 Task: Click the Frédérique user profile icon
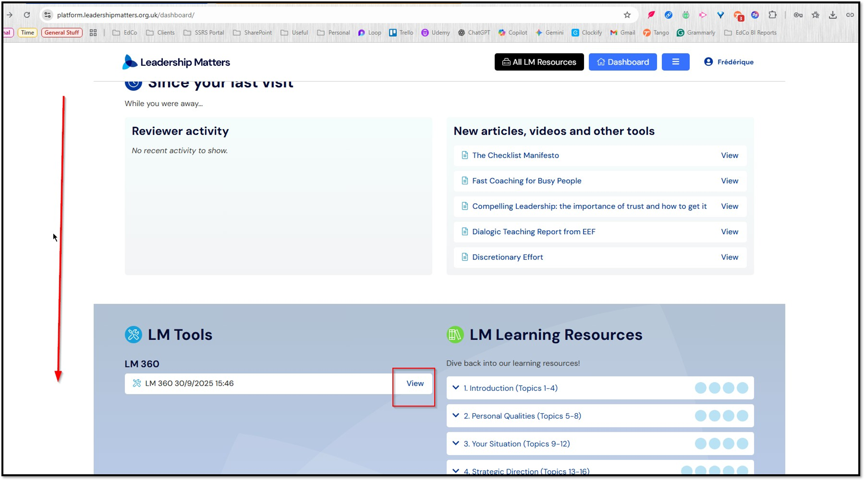click(708, 62)
